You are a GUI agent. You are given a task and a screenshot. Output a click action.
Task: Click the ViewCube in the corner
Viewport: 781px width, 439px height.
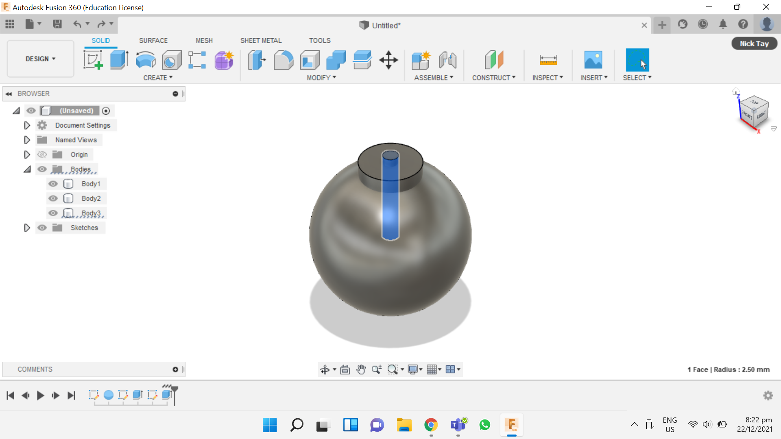pos(755,112)
